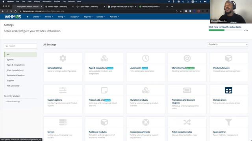This screenshot has height=141, width=252.
Task: Open the Domain prices card title
Action: pyautogui.click(x=220, y=100)
